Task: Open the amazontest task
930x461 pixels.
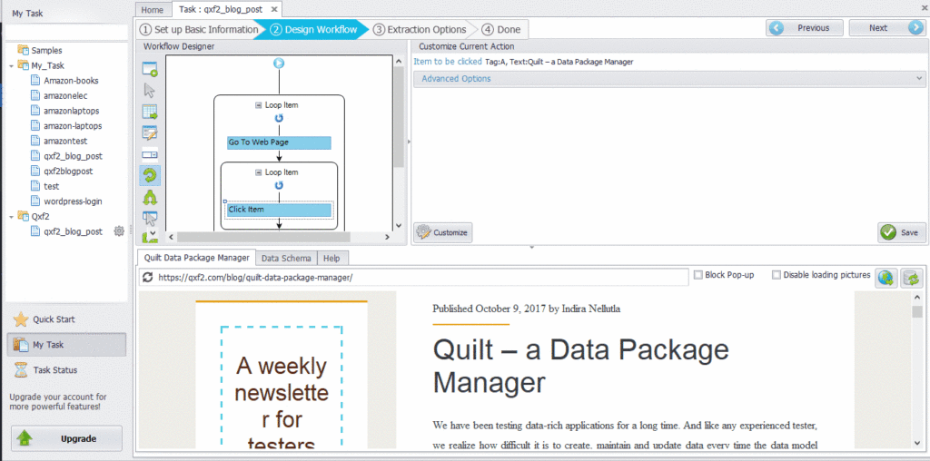Action: tap(65, 141)
